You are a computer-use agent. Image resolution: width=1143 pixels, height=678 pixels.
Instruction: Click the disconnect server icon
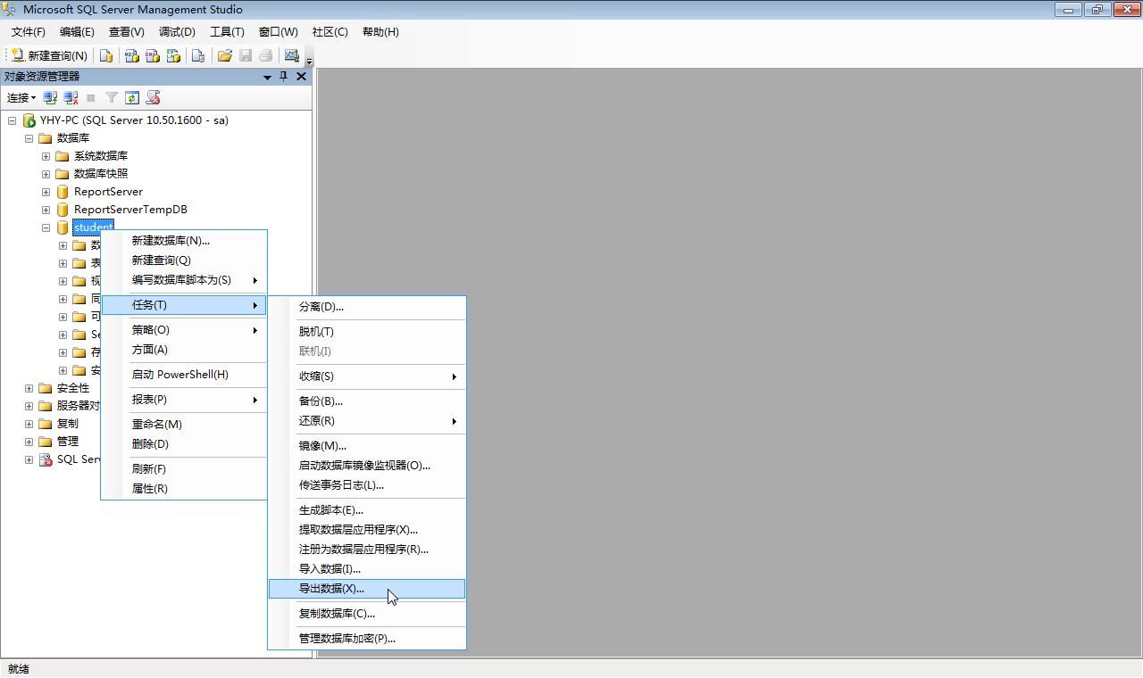pos(71,98)
